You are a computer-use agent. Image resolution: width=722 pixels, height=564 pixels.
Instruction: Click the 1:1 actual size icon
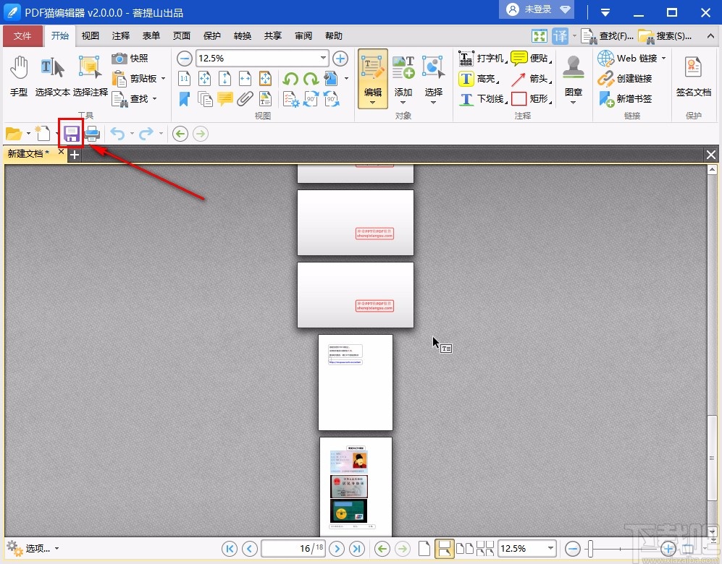[184, 79]
